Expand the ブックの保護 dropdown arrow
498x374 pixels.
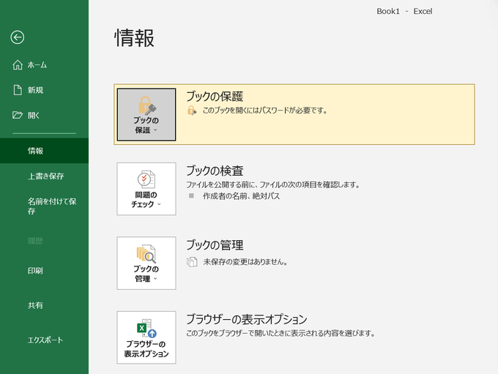pos(155,130)
